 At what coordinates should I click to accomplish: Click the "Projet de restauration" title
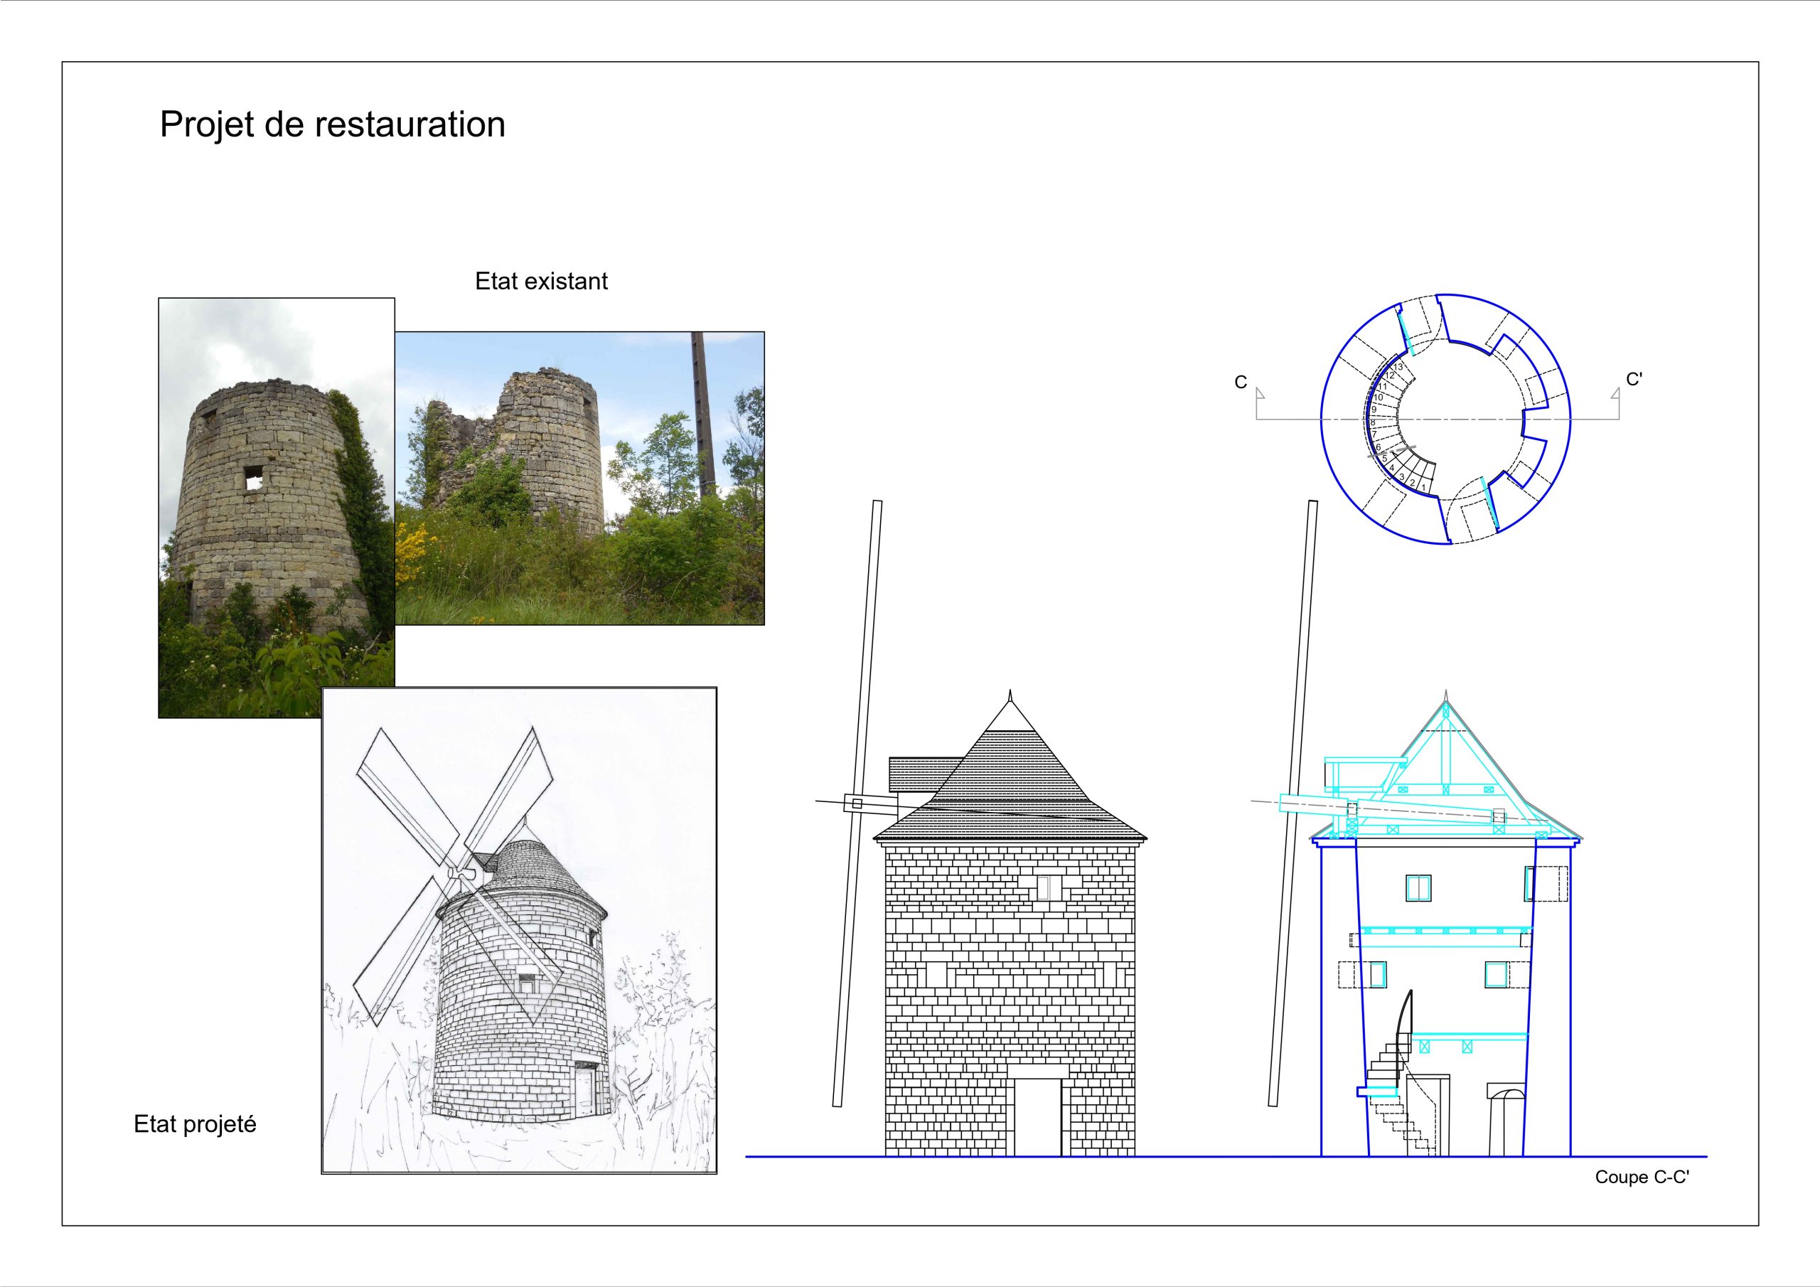(332, 124)
